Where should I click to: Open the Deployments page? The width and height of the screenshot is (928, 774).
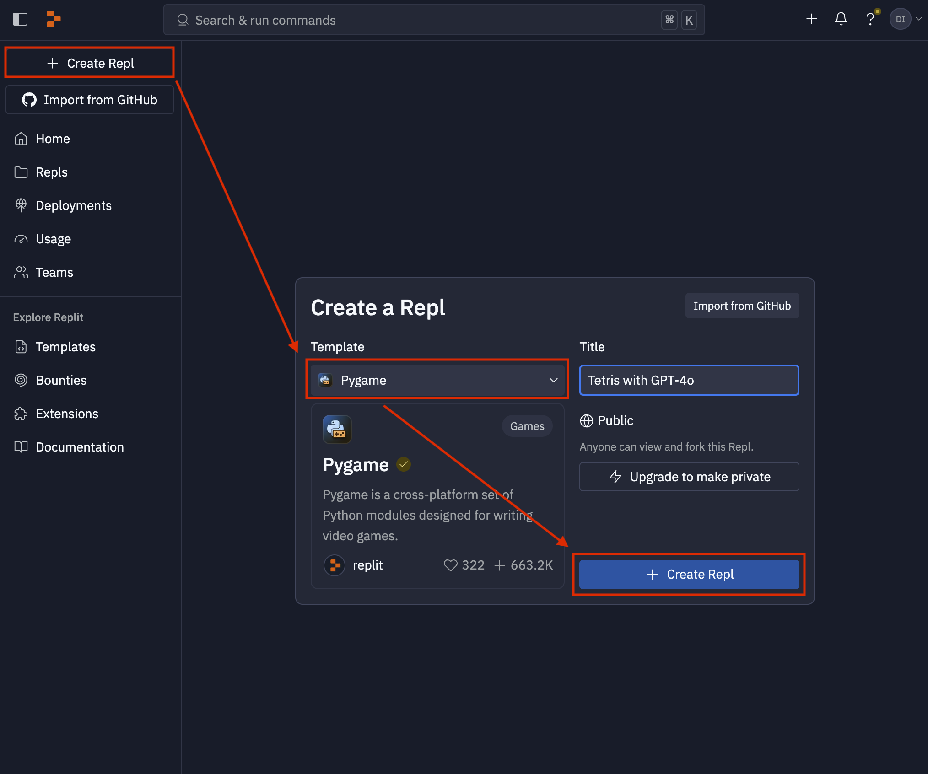pos(73,206)
